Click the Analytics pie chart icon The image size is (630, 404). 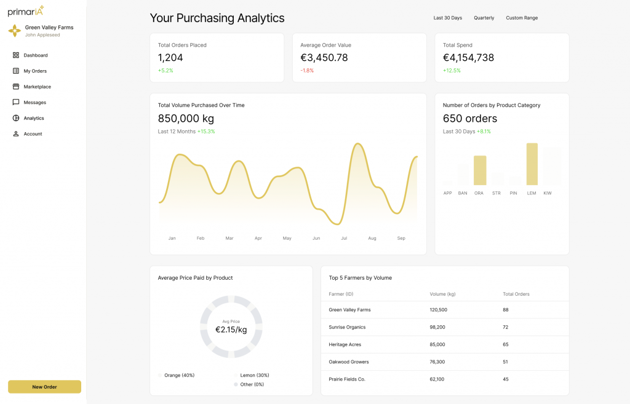(16, 118)
